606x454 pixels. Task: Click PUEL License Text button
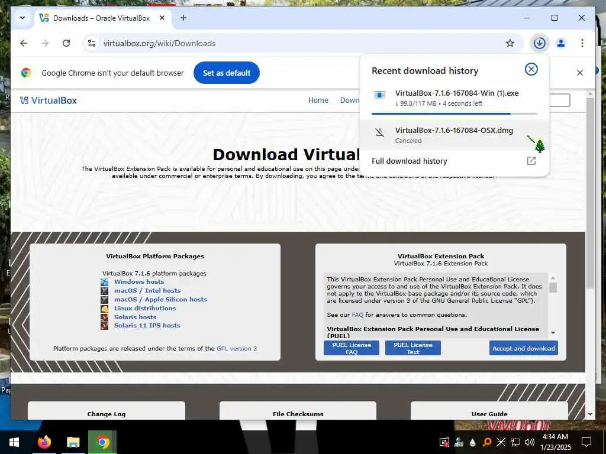(412, 348)
